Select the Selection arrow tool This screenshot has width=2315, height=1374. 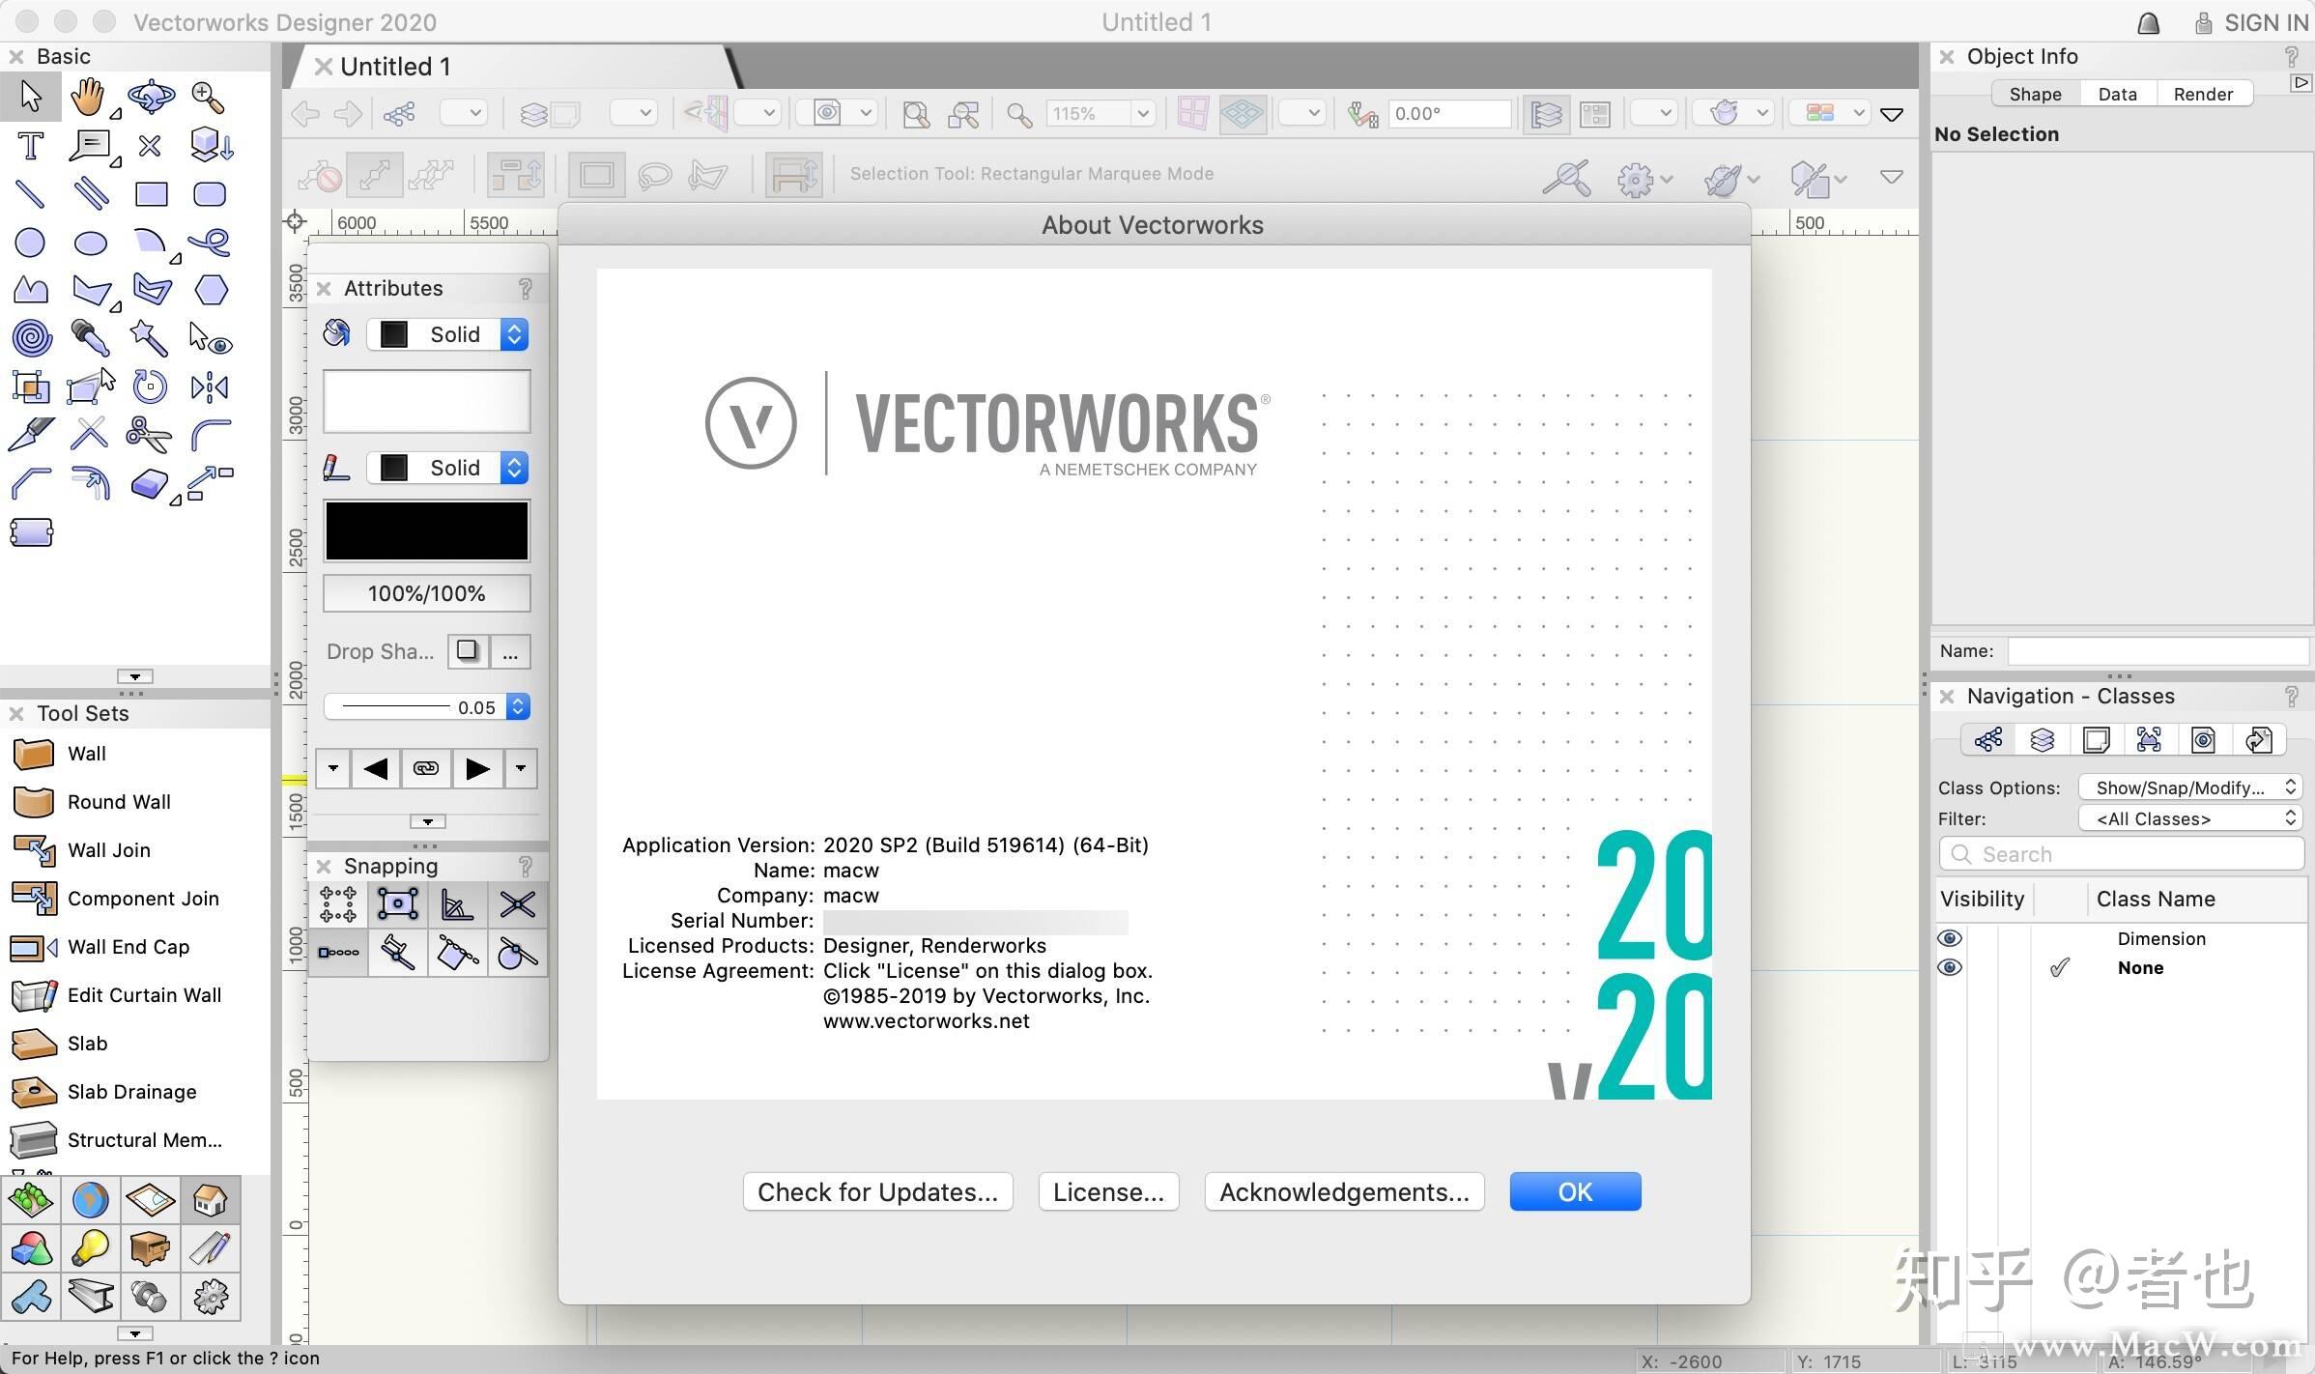(30, 97)
